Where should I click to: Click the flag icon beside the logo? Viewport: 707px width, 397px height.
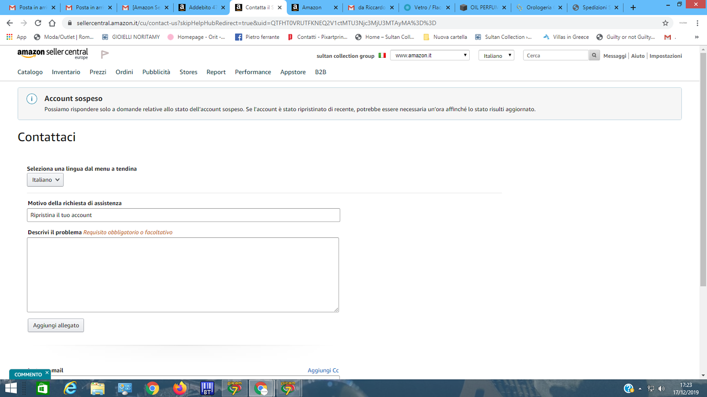(x=105, y=54)
